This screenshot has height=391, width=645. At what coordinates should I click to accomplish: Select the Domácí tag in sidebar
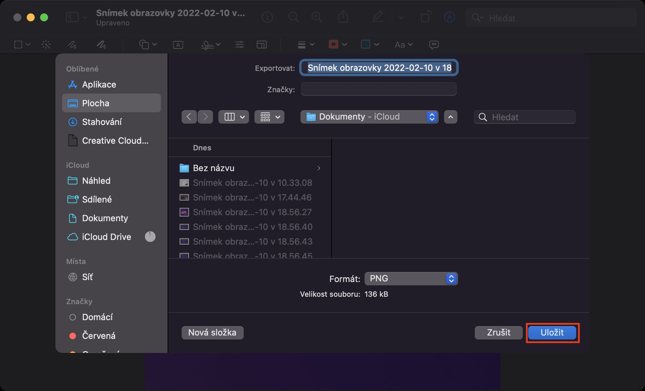97,317
